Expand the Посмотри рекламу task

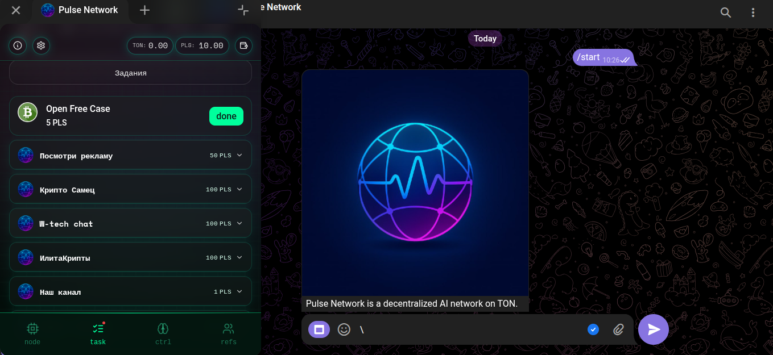click(239, 155)
